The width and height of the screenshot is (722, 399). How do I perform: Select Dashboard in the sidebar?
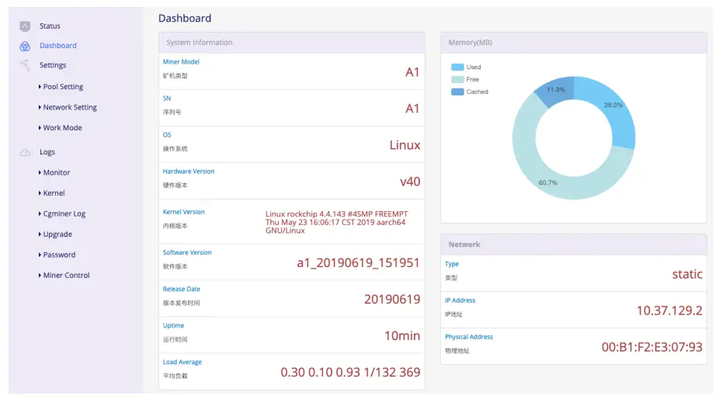[58, 46]
